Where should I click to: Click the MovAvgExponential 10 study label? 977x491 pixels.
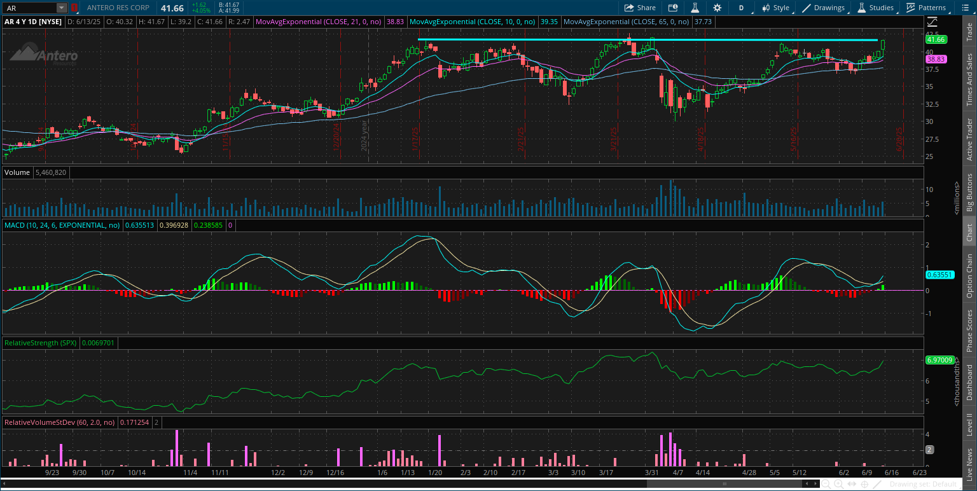(x=473, y=21)
